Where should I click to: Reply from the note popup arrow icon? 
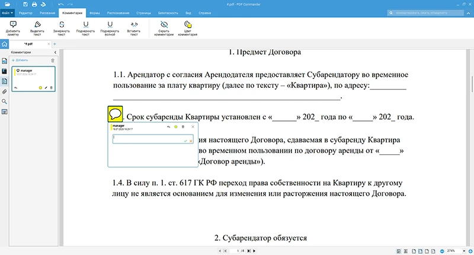coord(169,127)
